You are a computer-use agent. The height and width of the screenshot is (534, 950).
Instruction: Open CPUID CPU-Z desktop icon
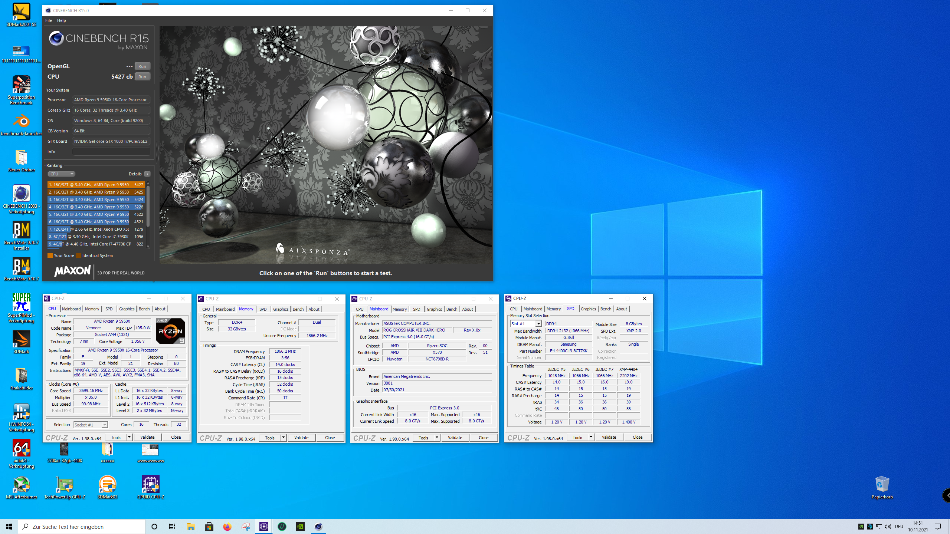[150, 487]
